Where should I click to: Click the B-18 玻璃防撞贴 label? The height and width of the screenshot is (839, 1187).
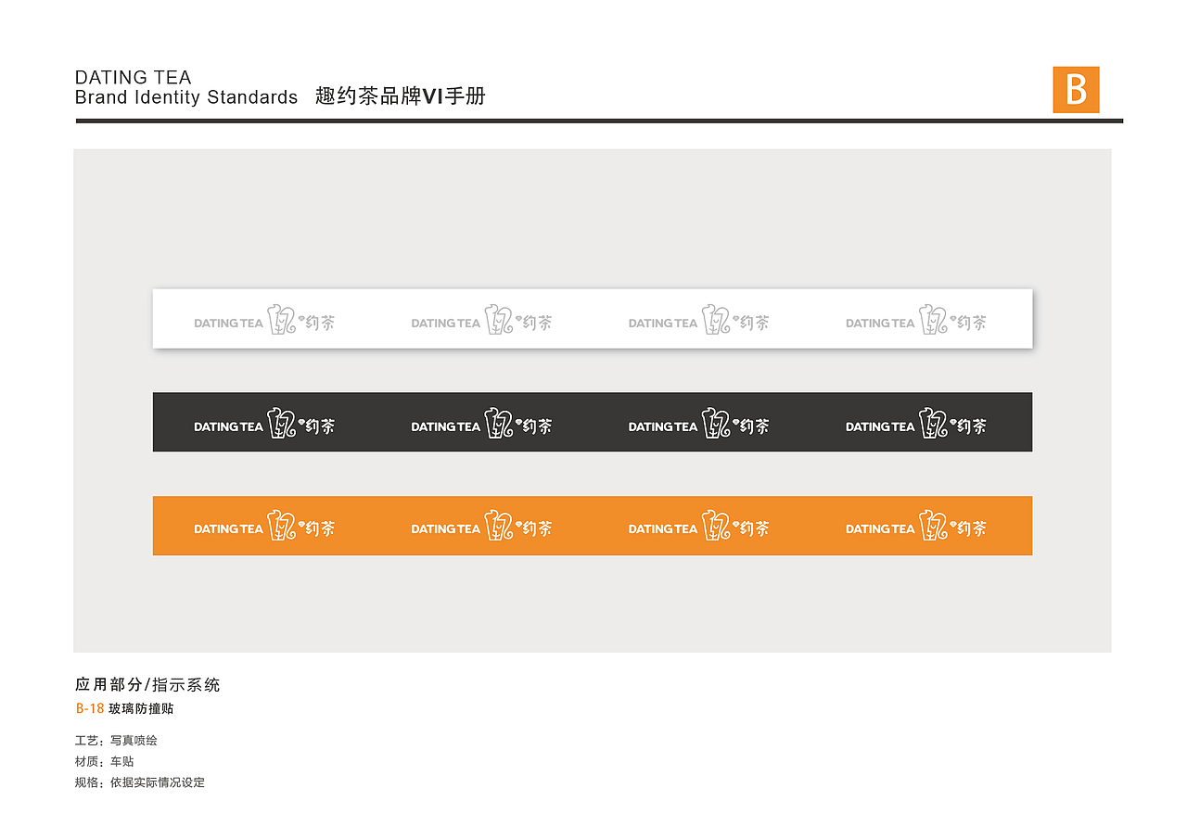click(126, 708)
